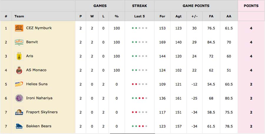This screenshot has height=134, width=265.
Task: Click the Aris yellow team logo
Action: pos(19,56)
